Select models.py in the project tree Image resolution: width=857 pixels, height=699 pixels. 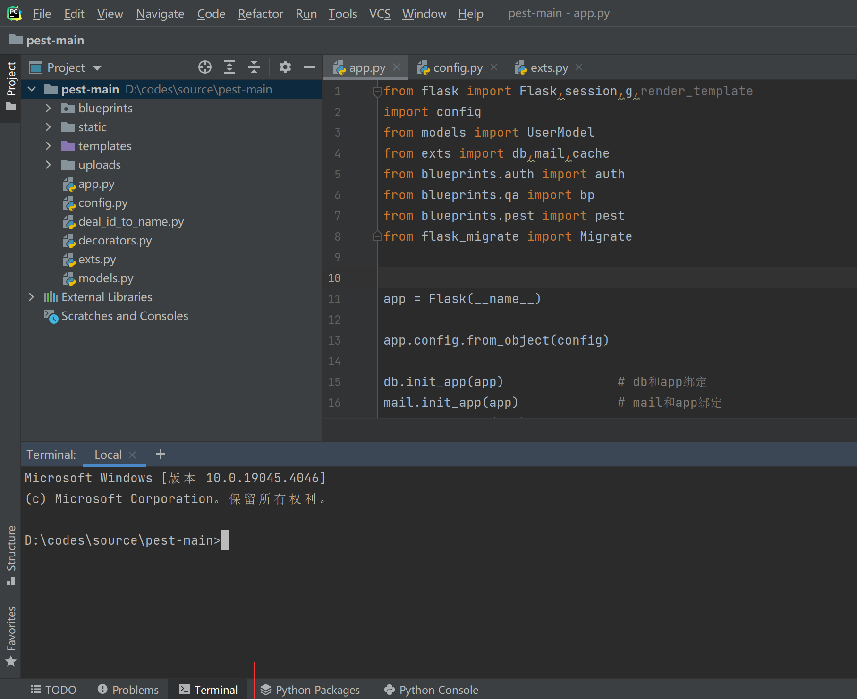click(106, 278)
